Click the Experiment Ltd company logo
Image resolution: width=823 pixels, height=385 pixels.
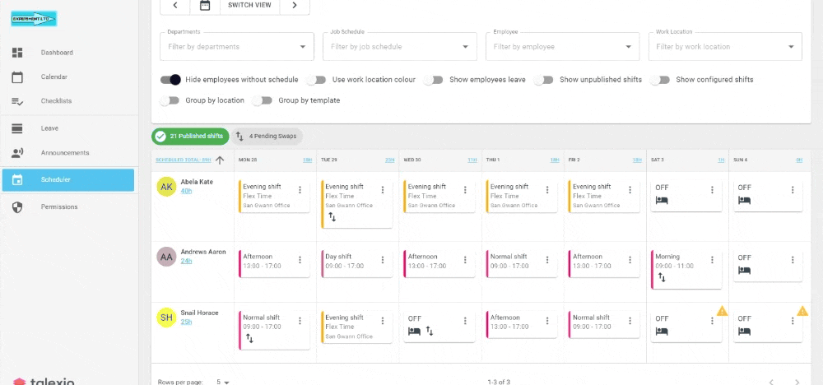tap(34, 20)
